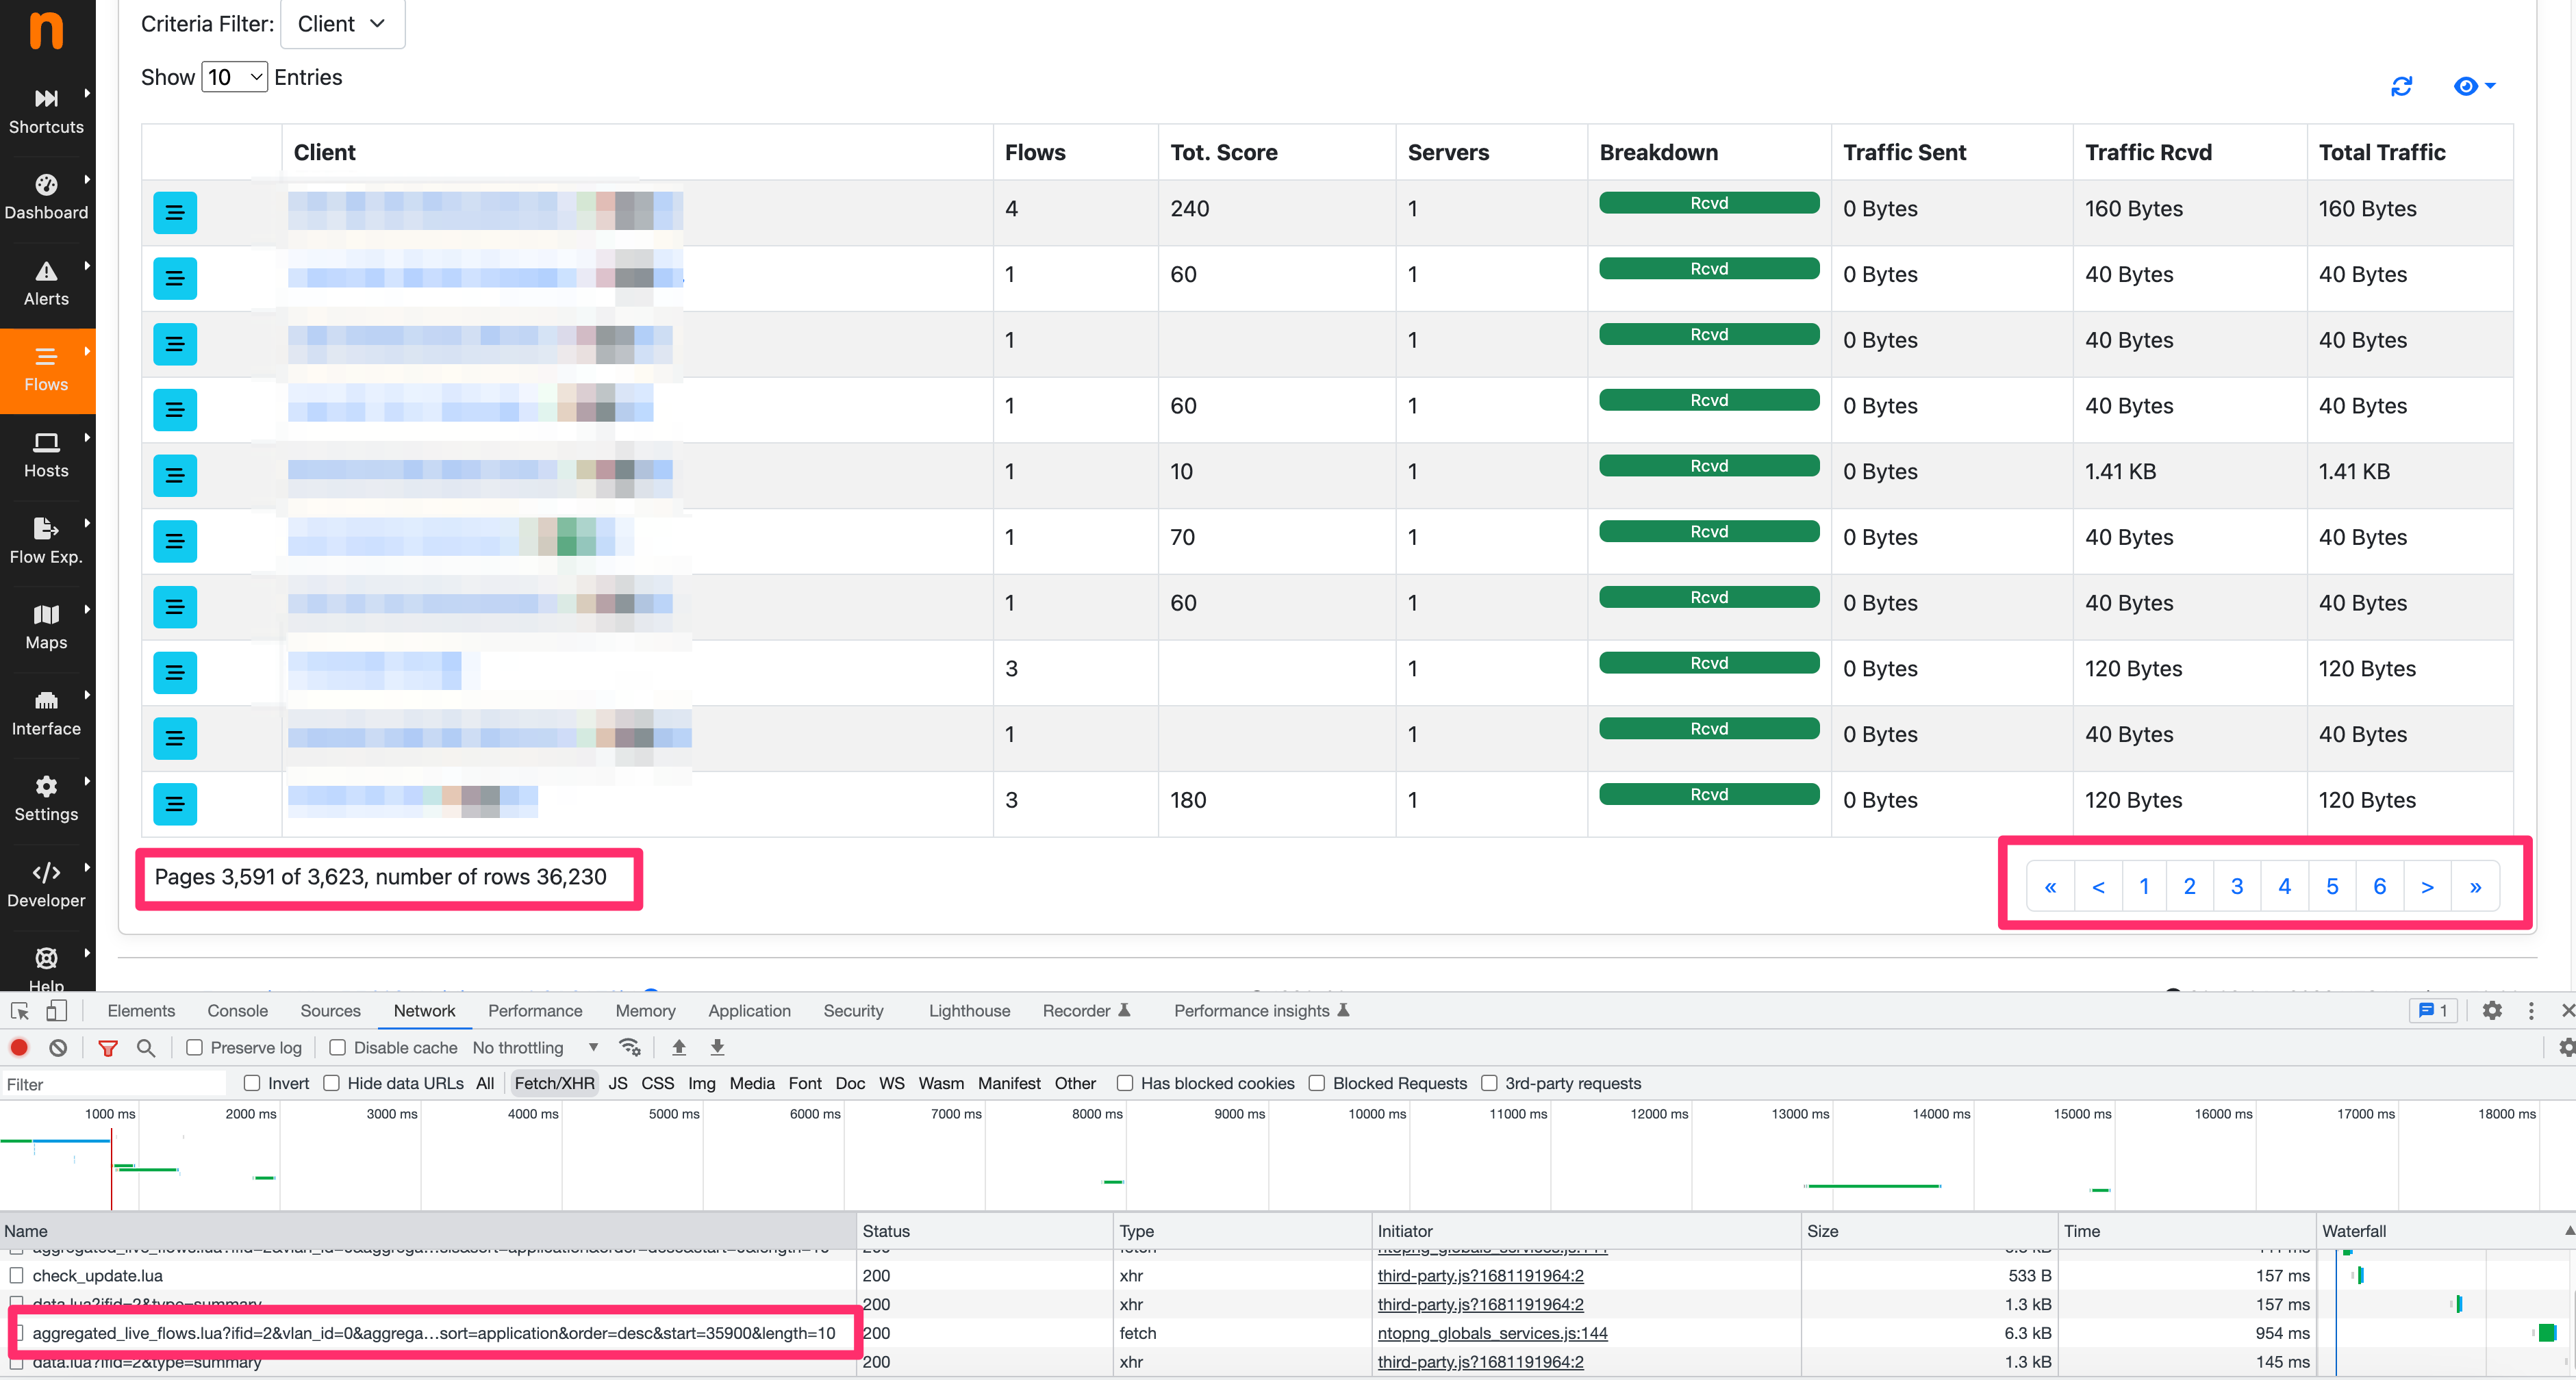2576x1380 pixels.
Task: Click the green Rcvd breakdown bar in first row
Action: pyautogui.click(x=1708, y=202)
